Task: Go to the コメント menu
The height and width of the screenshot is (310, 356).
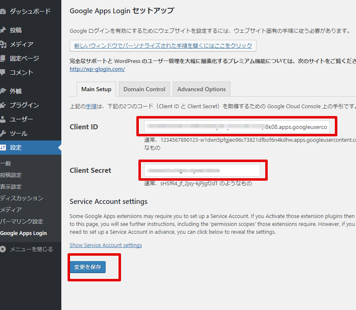Action: click(x=22, y=73)
